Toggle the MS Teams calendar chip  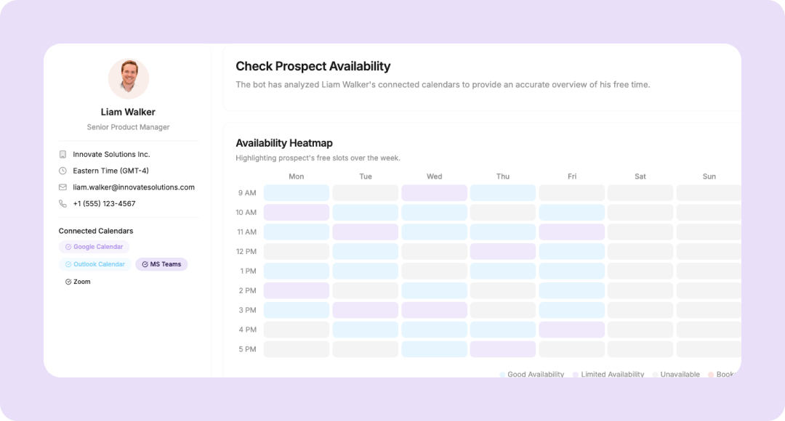161,264
